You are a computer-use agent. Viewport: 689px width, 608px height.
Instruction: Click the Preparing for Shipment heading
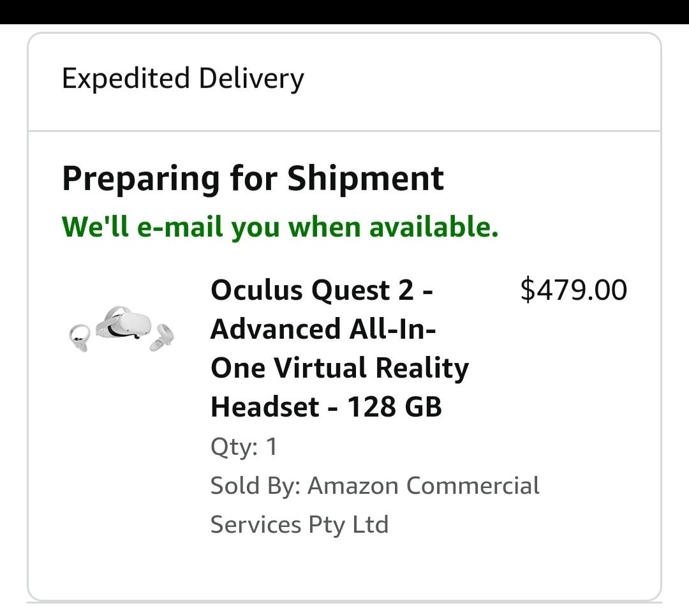tap(253, 179)
